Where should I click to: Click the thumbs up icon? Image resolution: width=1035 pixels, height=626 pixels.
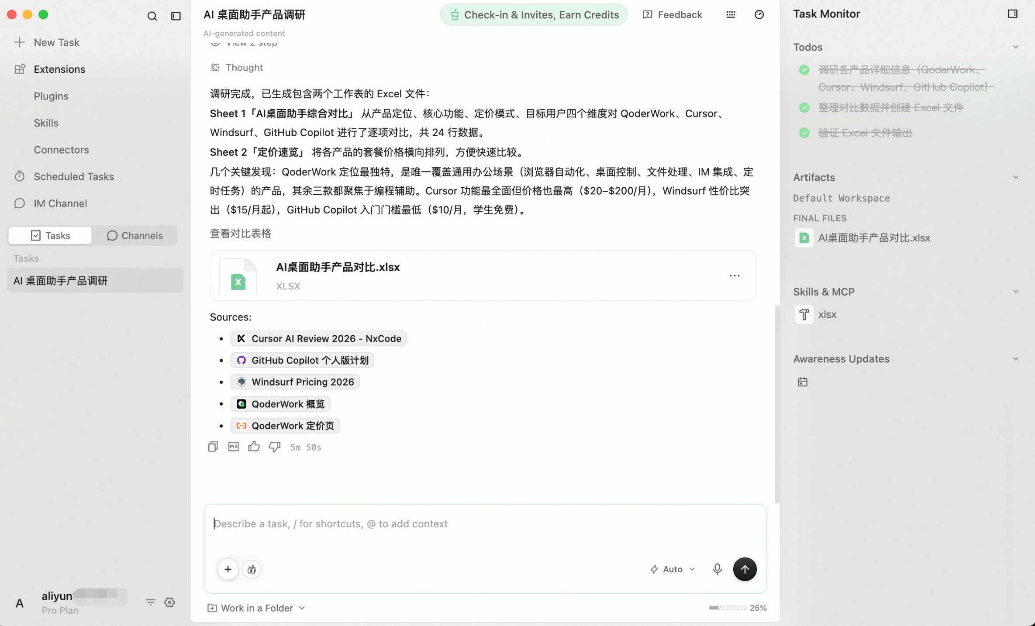click(254, 446)
